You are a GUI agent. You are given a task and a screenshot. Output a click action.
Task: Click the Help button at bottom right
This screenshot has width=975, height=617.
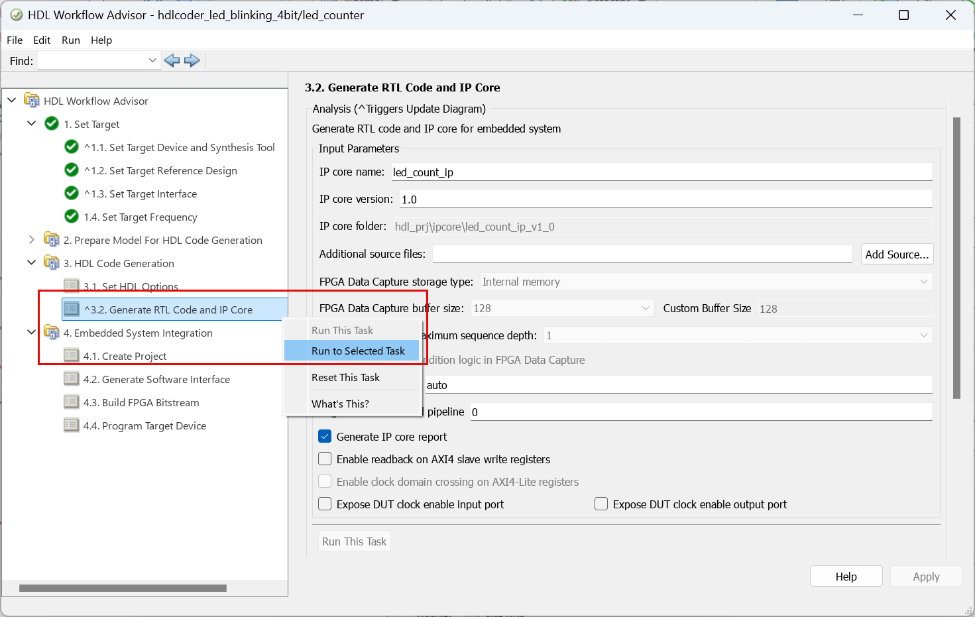click(x=846, y=577)
